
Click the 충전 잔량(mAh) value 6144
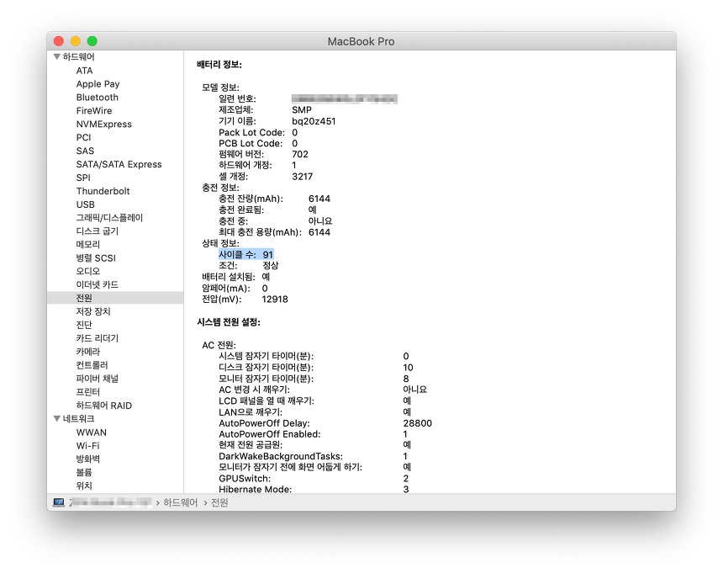tap(319, 199)
